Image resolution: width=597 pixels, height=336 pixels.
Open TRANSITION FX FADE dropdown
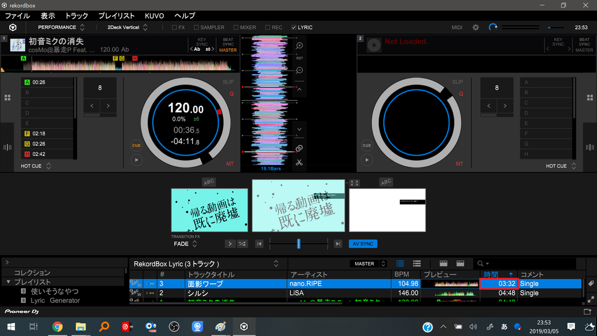185,244
